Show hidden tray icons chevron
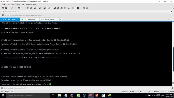 pos(146,96)
